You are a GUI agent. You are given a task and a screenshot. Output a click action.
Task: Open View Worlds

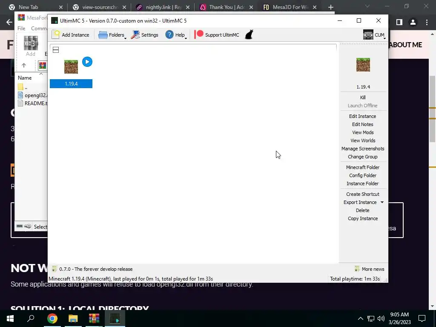click(363, 141)
